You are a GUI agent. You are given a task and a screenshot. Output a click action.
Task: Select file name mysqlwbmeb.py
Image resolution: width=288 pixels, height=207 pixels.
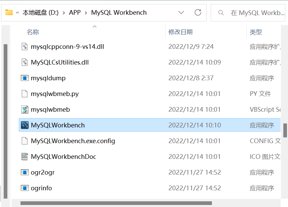(x=55, y=94)
